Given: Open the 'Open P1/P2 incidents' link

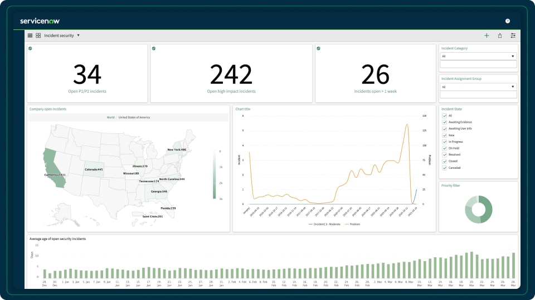Looking at the screenshot, I should coord(86,91).
